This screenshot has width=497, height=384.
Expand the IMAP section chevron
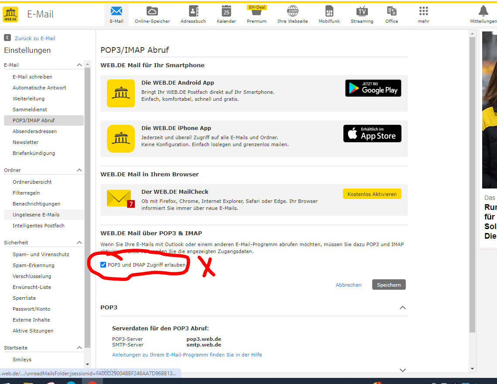[x=403, y=370]
